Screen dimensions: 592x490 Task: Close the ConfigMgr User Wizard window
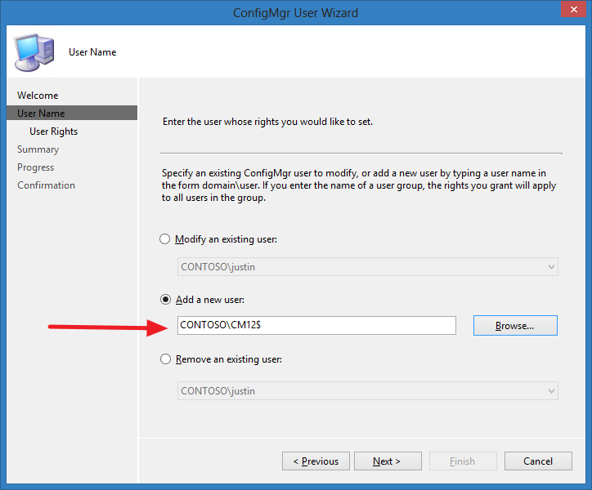pyautogui.click(x=573, y=10)
